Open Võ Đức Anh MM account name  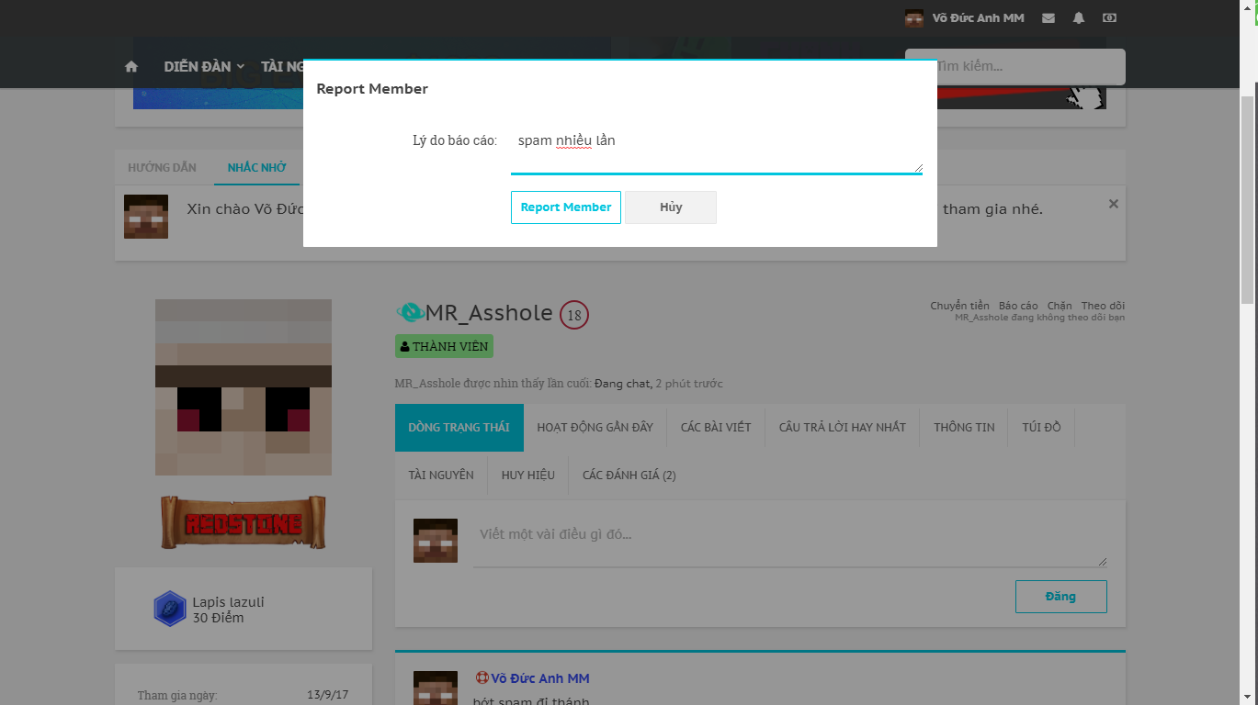(978, 18)
